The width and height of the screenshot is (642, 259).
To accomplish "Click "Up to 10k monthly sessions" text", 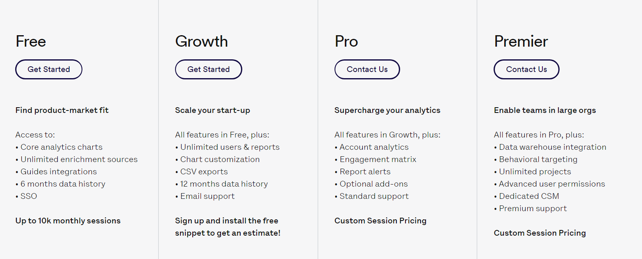I will pos(68,221).
